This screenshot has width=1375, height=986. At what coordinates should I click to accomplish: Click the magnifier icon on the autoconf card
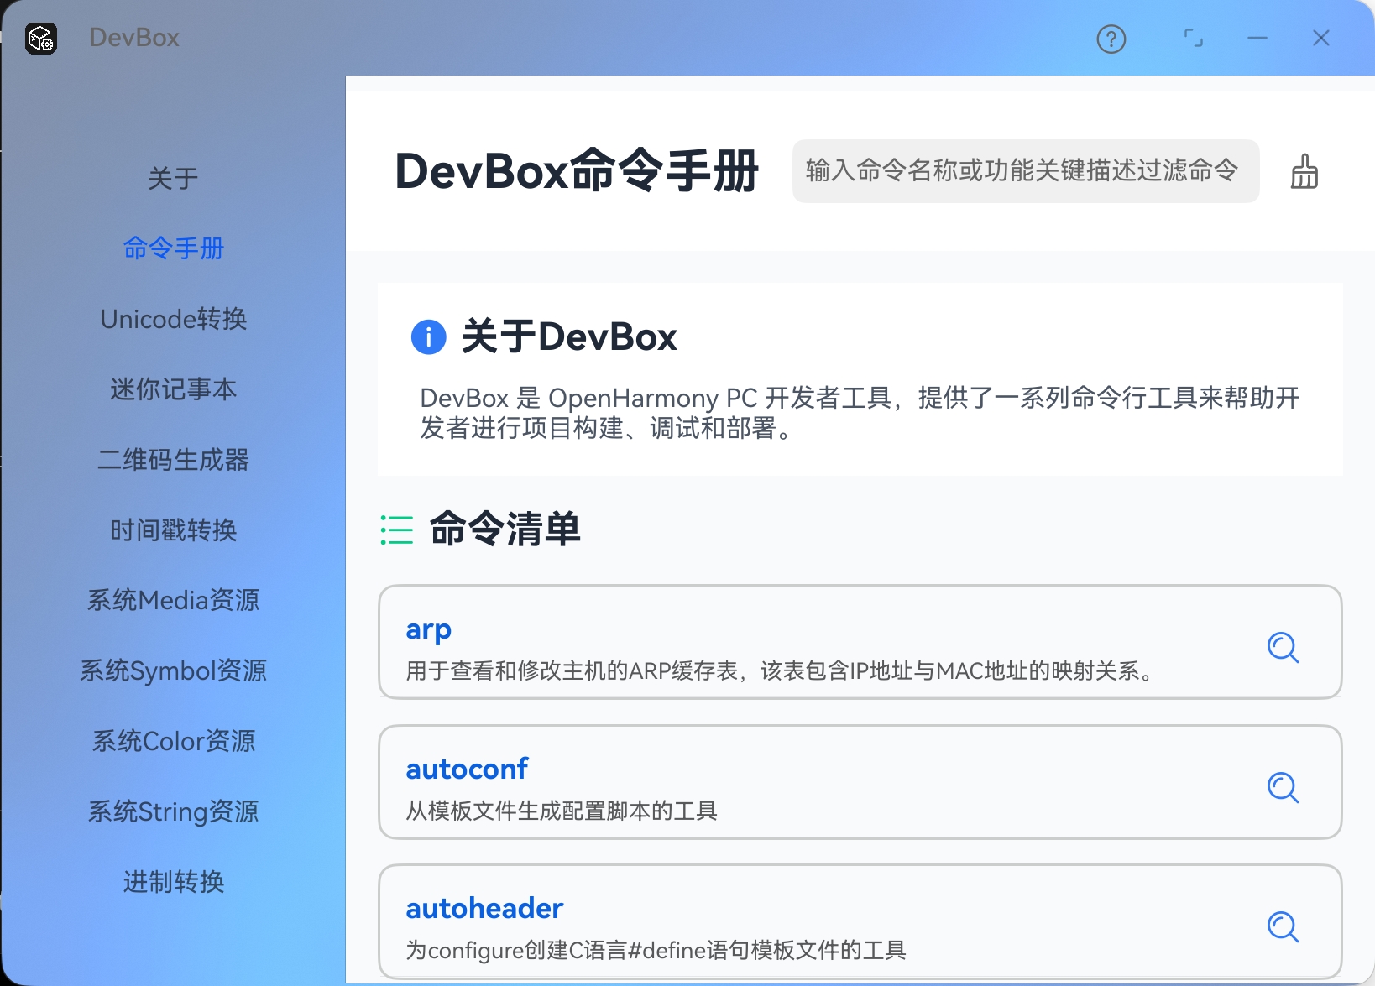point(1282,788)
